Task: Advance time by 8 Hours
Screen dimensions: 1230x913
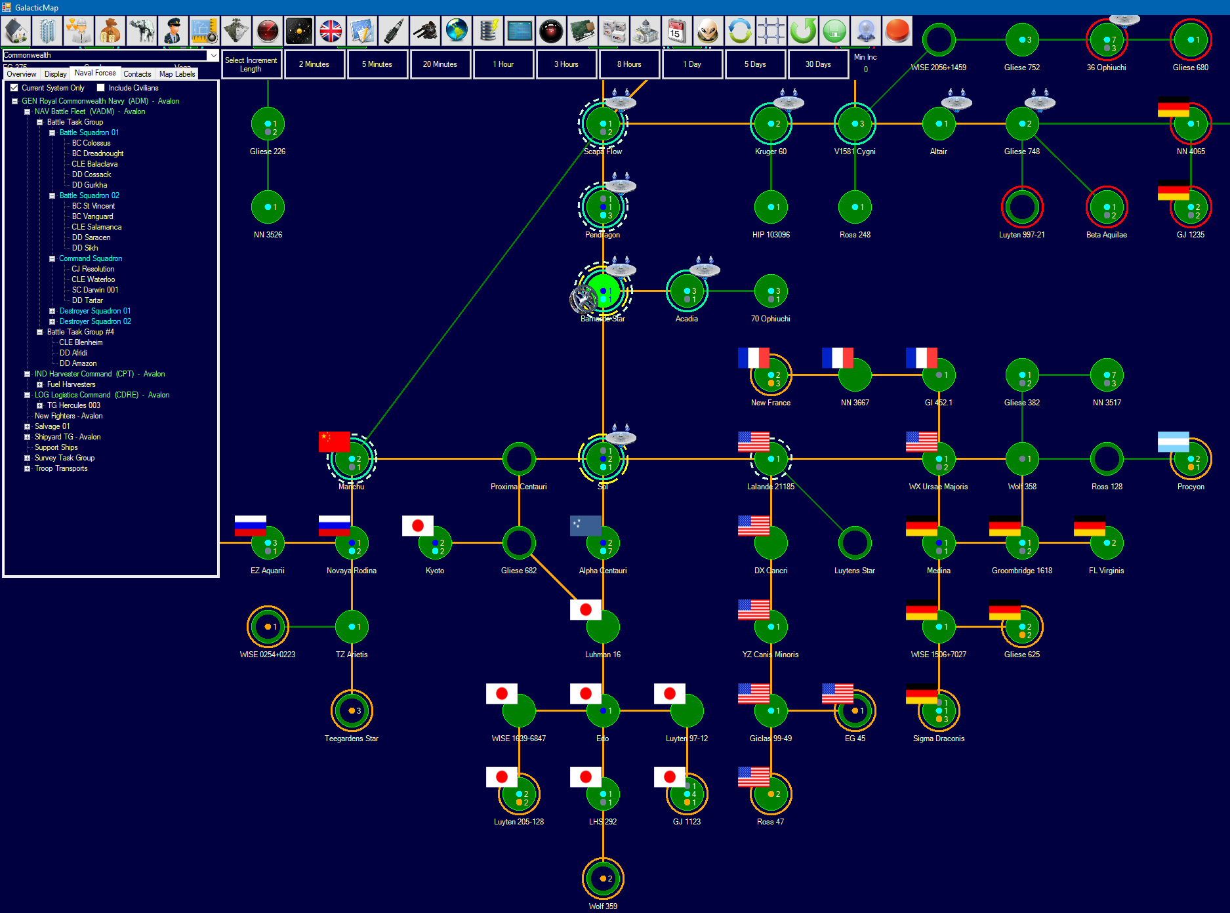Action: tap(629, 64)
